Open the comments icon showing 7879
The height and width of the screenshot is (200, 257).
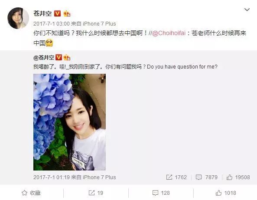click(x=207, y=177)
